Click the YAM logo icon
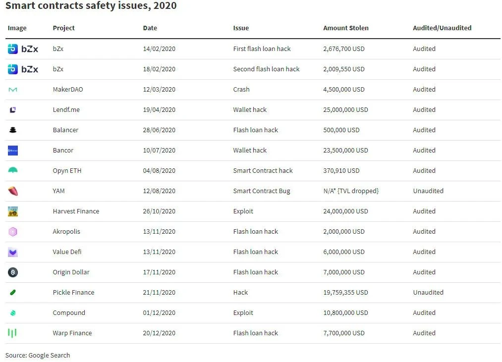The height and width of the screenshot is (362, 502). [x=13, y=191]
